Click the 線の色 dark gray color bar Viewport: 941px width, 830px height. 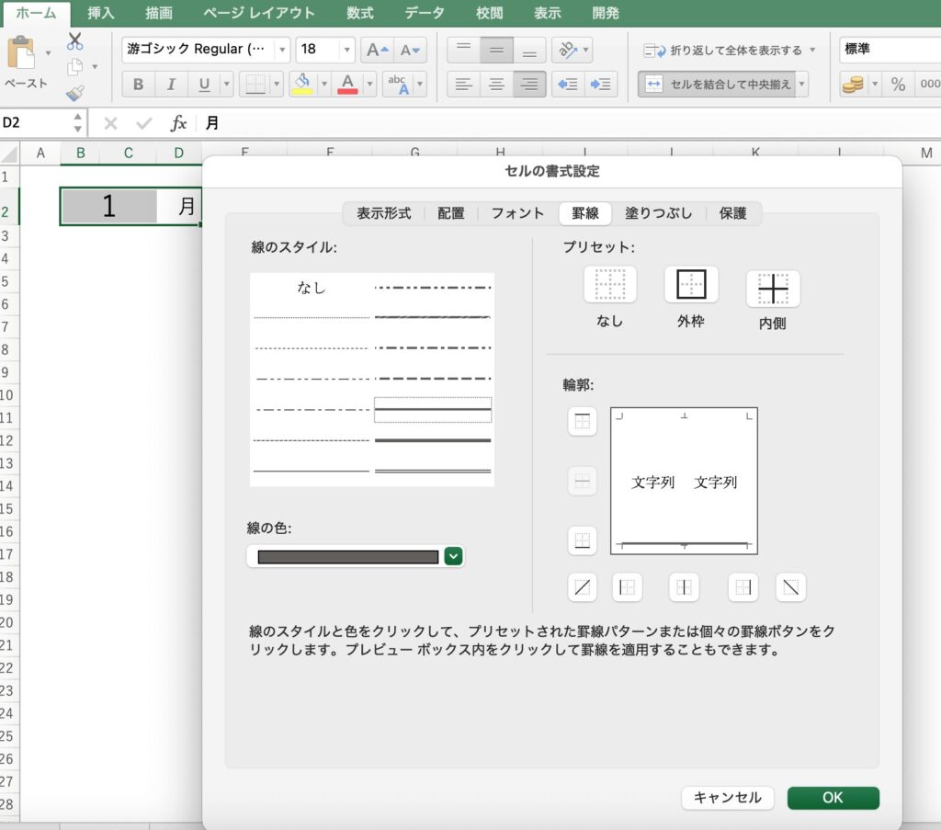click(348, 557)
